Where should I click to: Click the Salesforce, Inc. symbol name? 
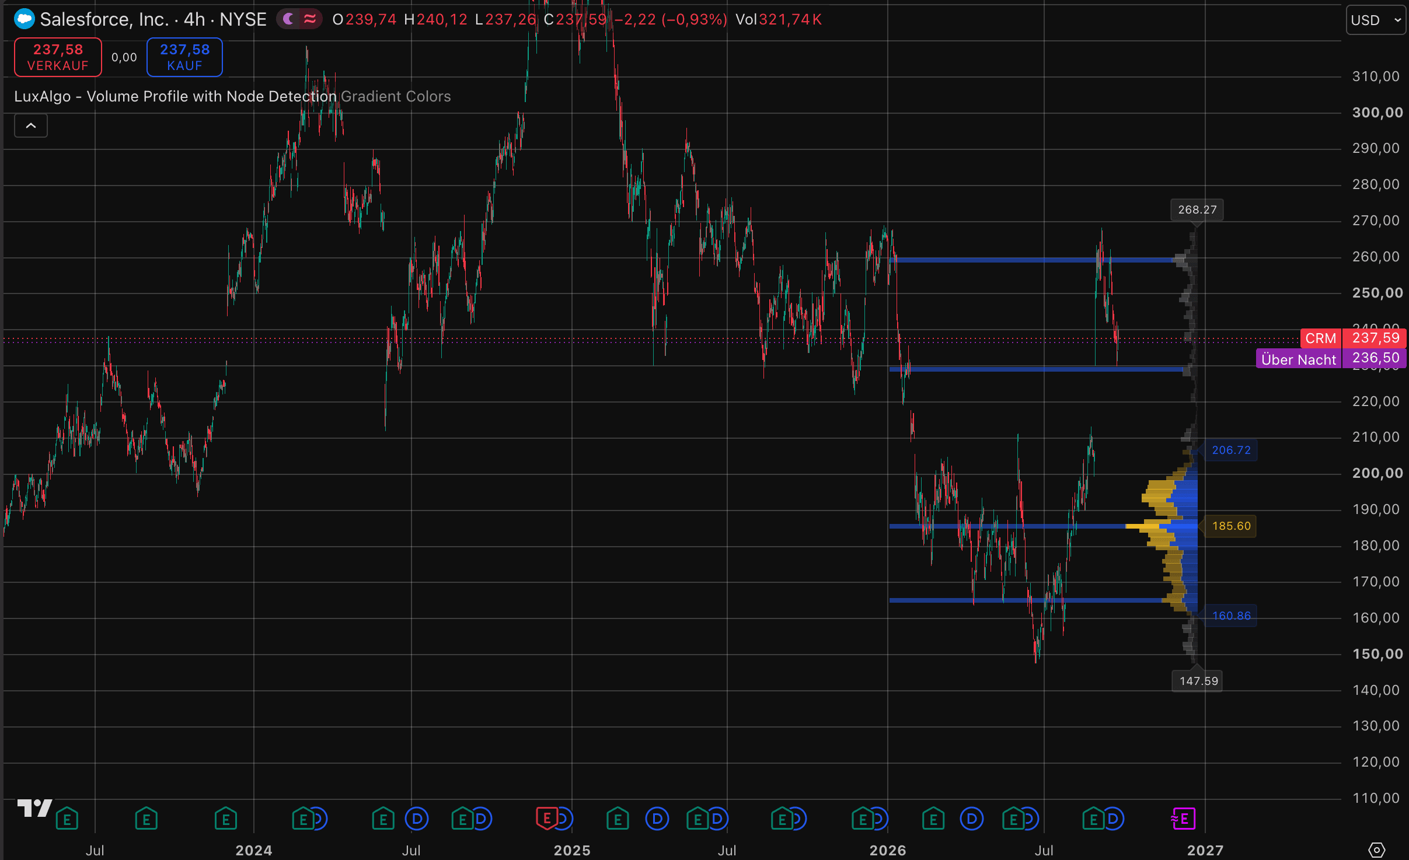(x=104, y=19)
